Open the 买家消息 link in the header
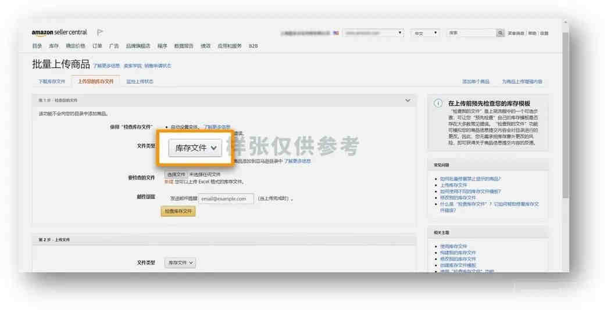607x310 pixels. pos(516,34)
